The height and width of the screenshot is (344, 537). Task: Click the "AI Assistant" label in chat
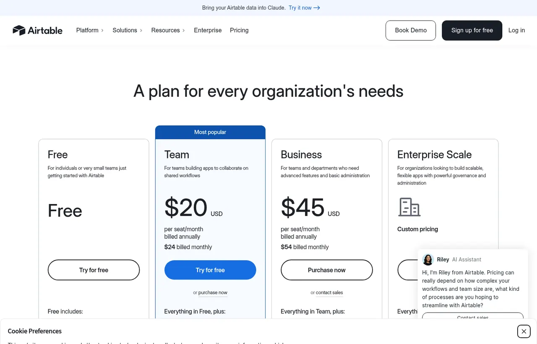[x=467, y=259]
